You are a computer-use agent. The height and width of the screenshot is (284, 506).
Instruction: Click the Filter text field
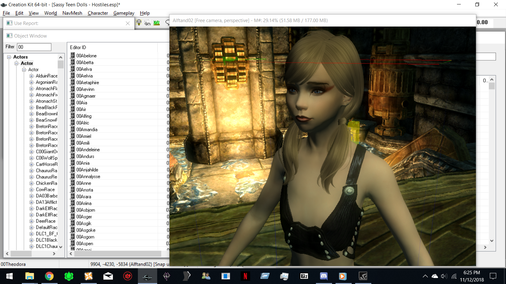point(34,47)
